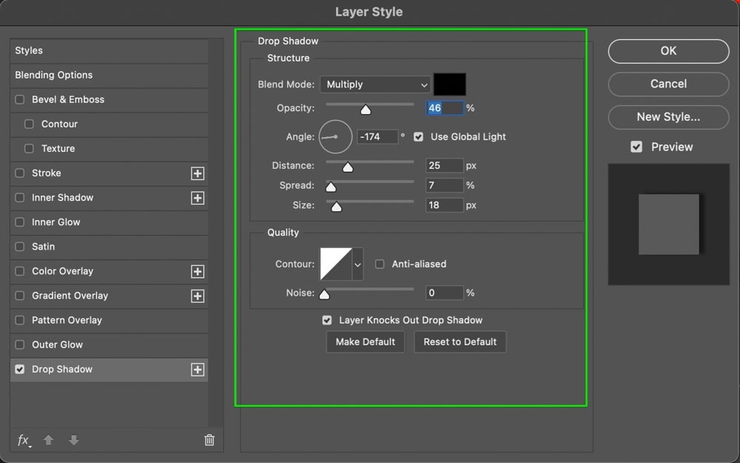Add another Color Overlay with plus icon

[198, 272]
